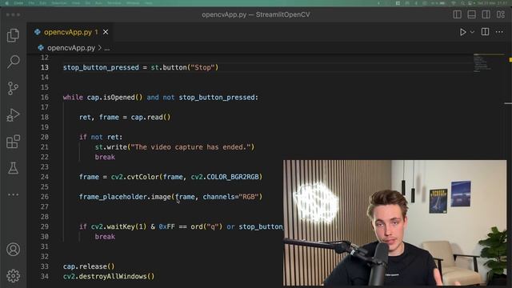
Task: Click line number 13 in gutter
Action: coord(45,67)
